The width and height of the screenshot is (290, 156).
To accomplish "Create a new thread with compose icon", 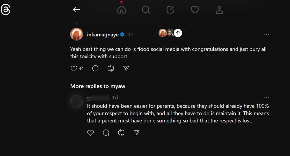I will click(x=170, y=10).
